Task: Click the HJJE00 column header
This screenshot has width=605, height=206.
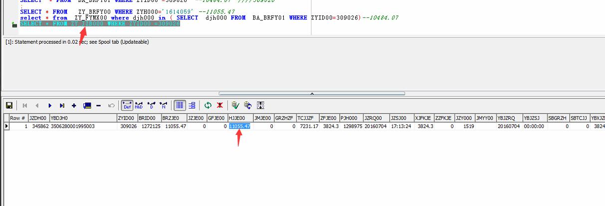Action: (240, 118)
